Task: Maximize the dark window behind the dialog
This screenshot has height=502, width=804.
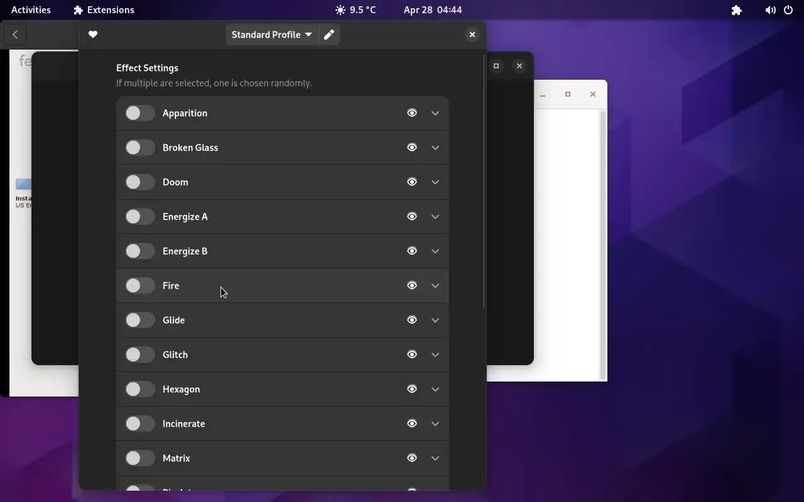Action: pos(496,66)
